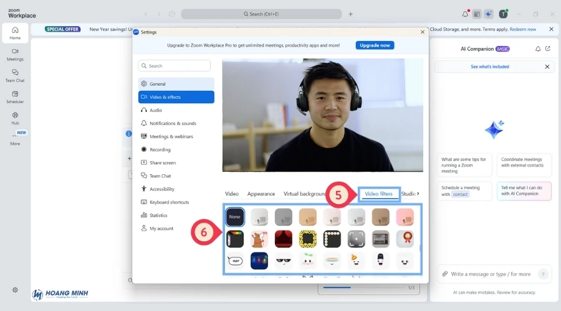Open Team Chat from the main sidebar
Screen dimensions: 561x311
coord(15,75)
